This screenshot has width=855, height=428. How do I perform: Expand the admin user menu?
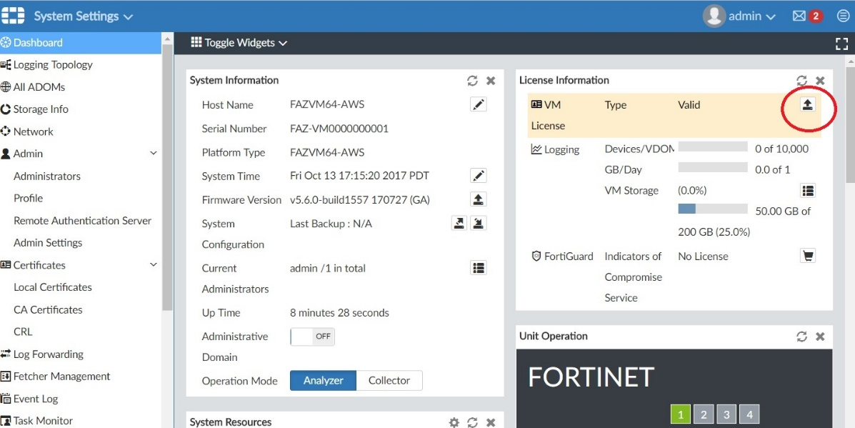tap(739, 16)
